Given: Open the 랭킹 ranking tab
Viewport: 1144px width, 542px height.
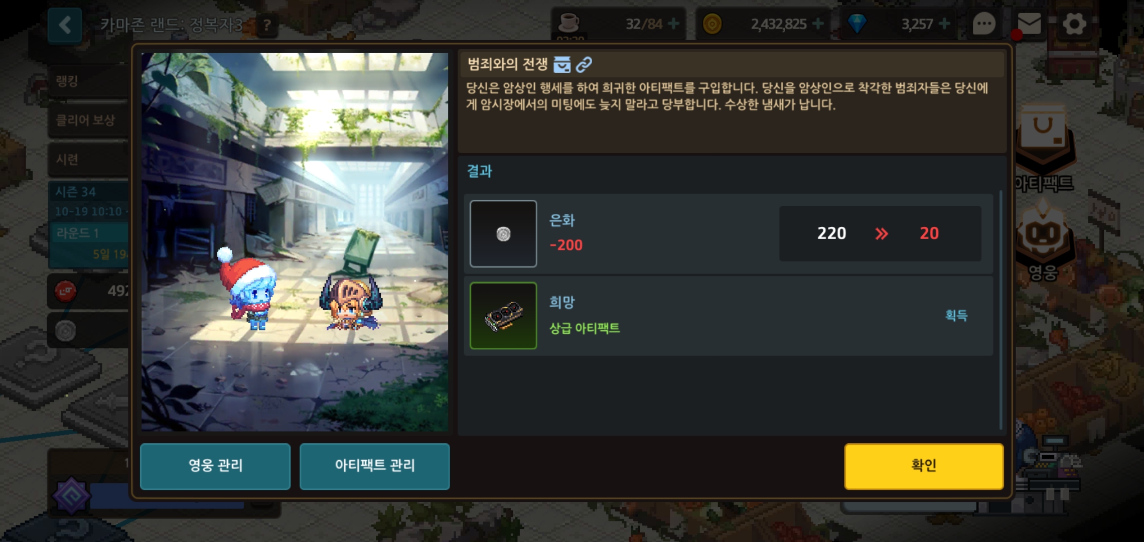Looking at the screenshot, I should pos(88,81).
